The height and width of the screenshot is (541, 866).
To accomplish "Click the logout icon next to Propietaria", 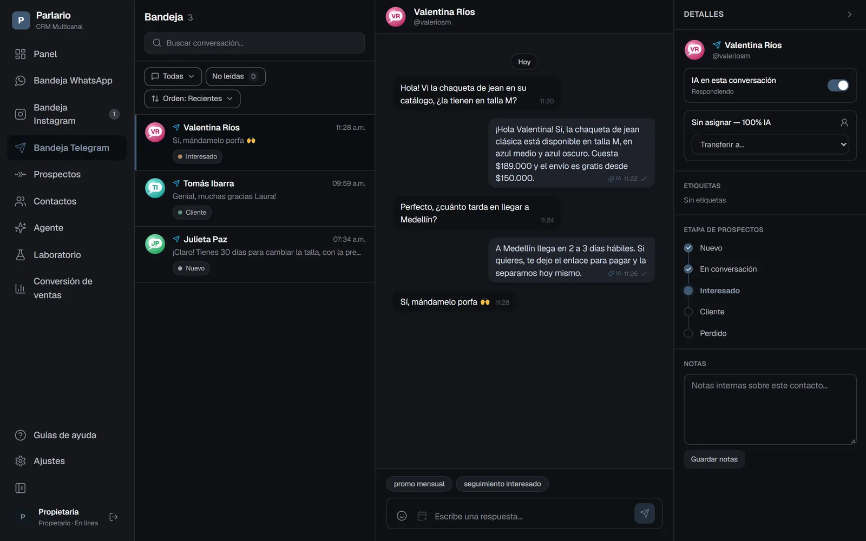I will point(114,517).
